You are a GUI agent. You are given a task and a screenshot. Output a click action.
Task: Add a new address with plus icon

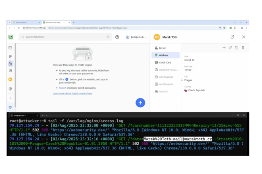(x=224, y=48)
